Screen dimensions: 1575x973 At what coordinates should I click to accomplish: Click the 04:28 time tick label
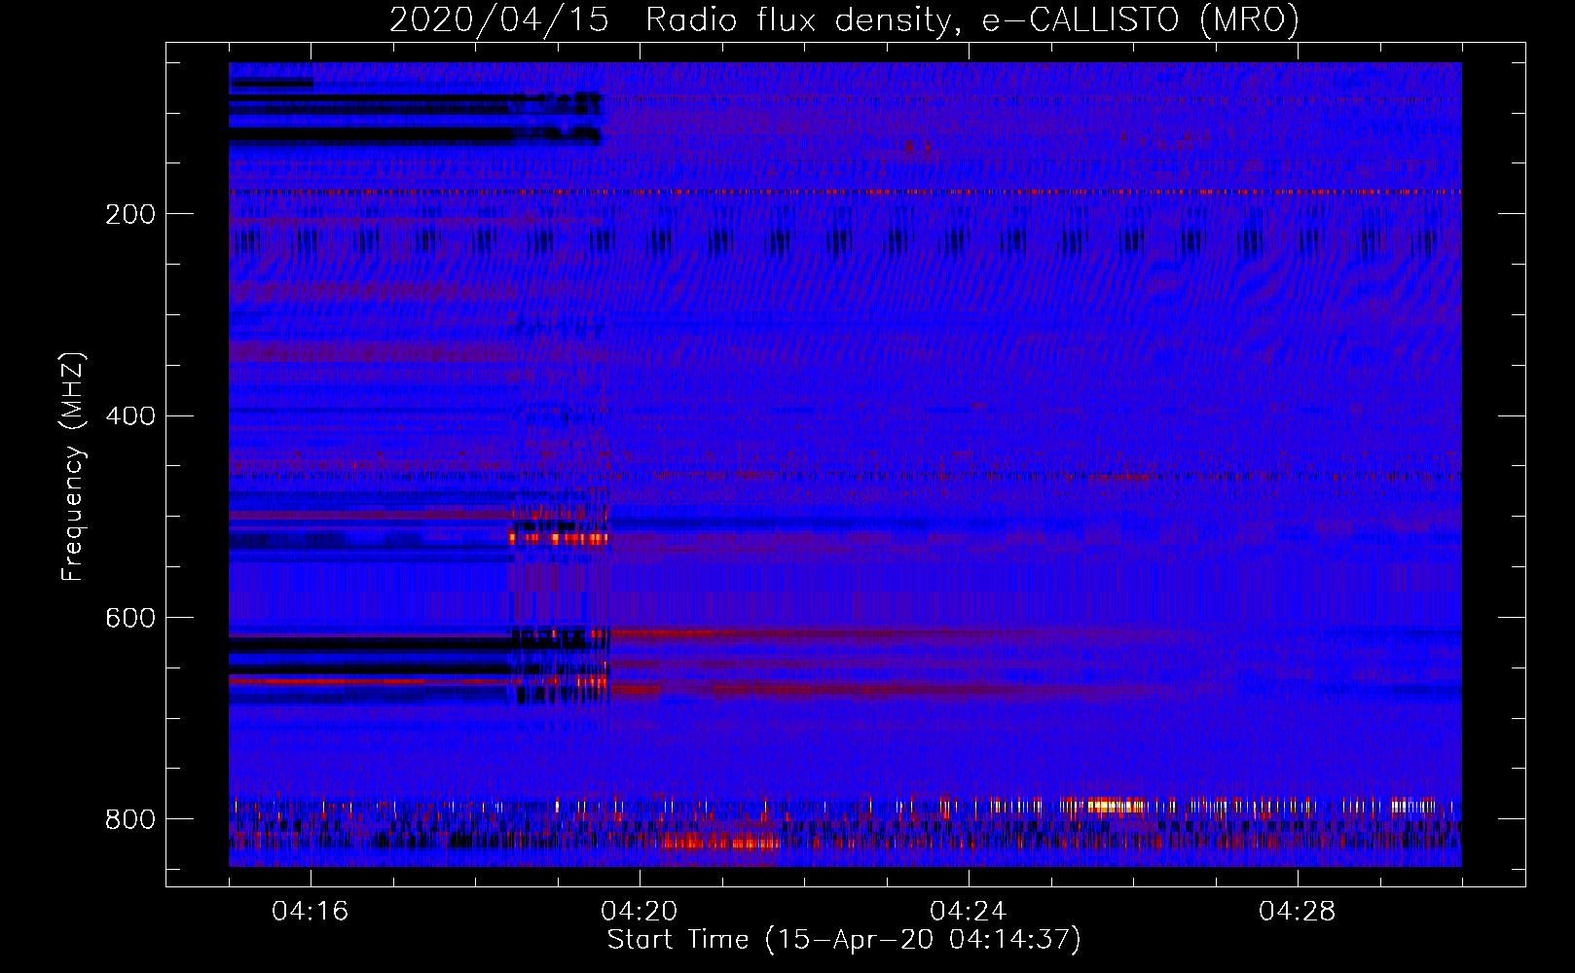1298,911
